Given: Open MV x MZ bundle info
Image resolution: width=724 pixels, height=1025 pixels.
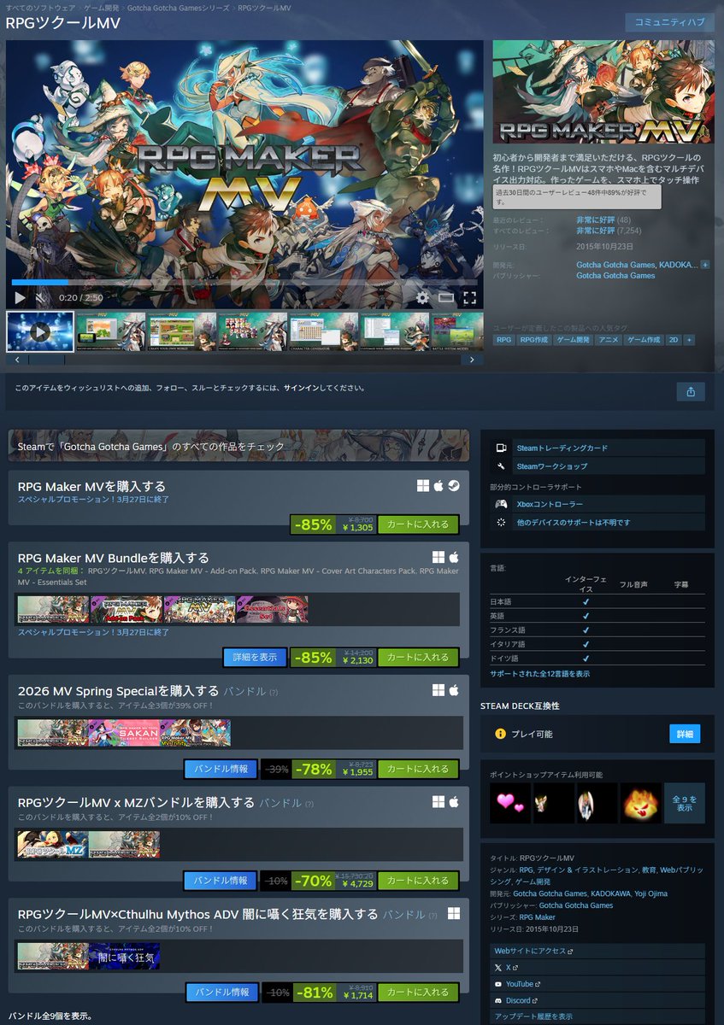Looking at the screenshot, I should [x=220, y=880].
